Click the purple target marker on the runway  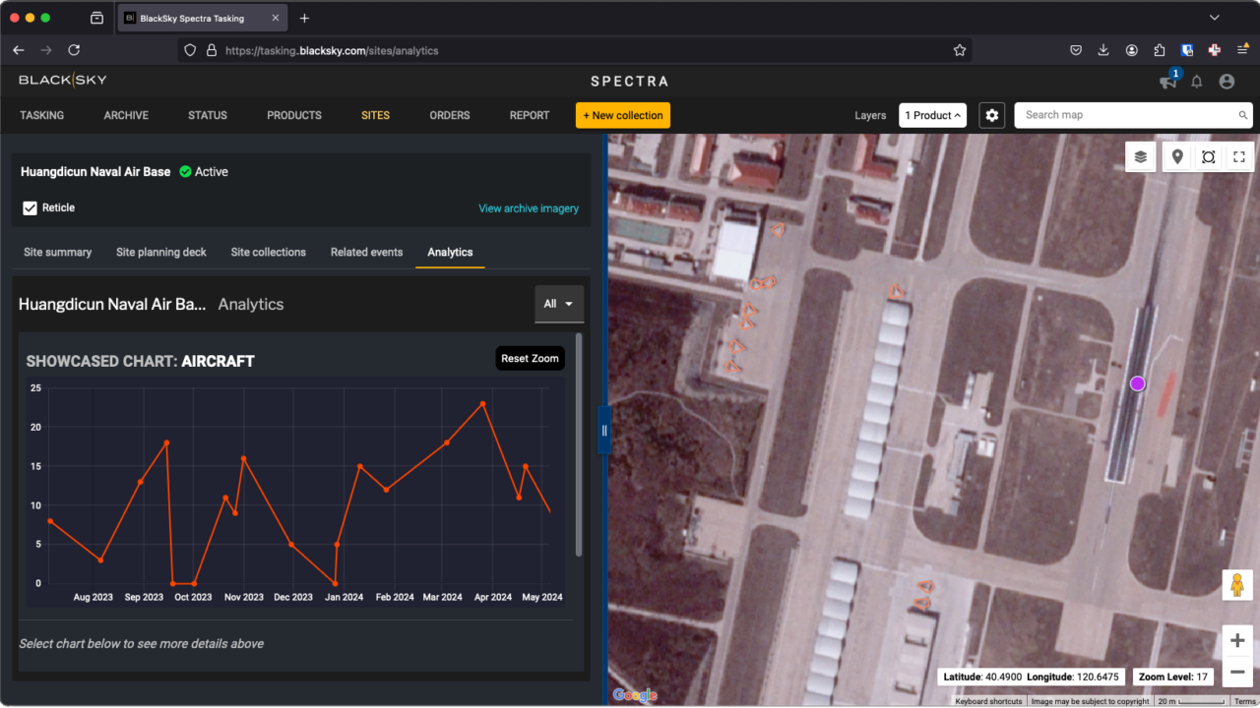click(1137, 383)
